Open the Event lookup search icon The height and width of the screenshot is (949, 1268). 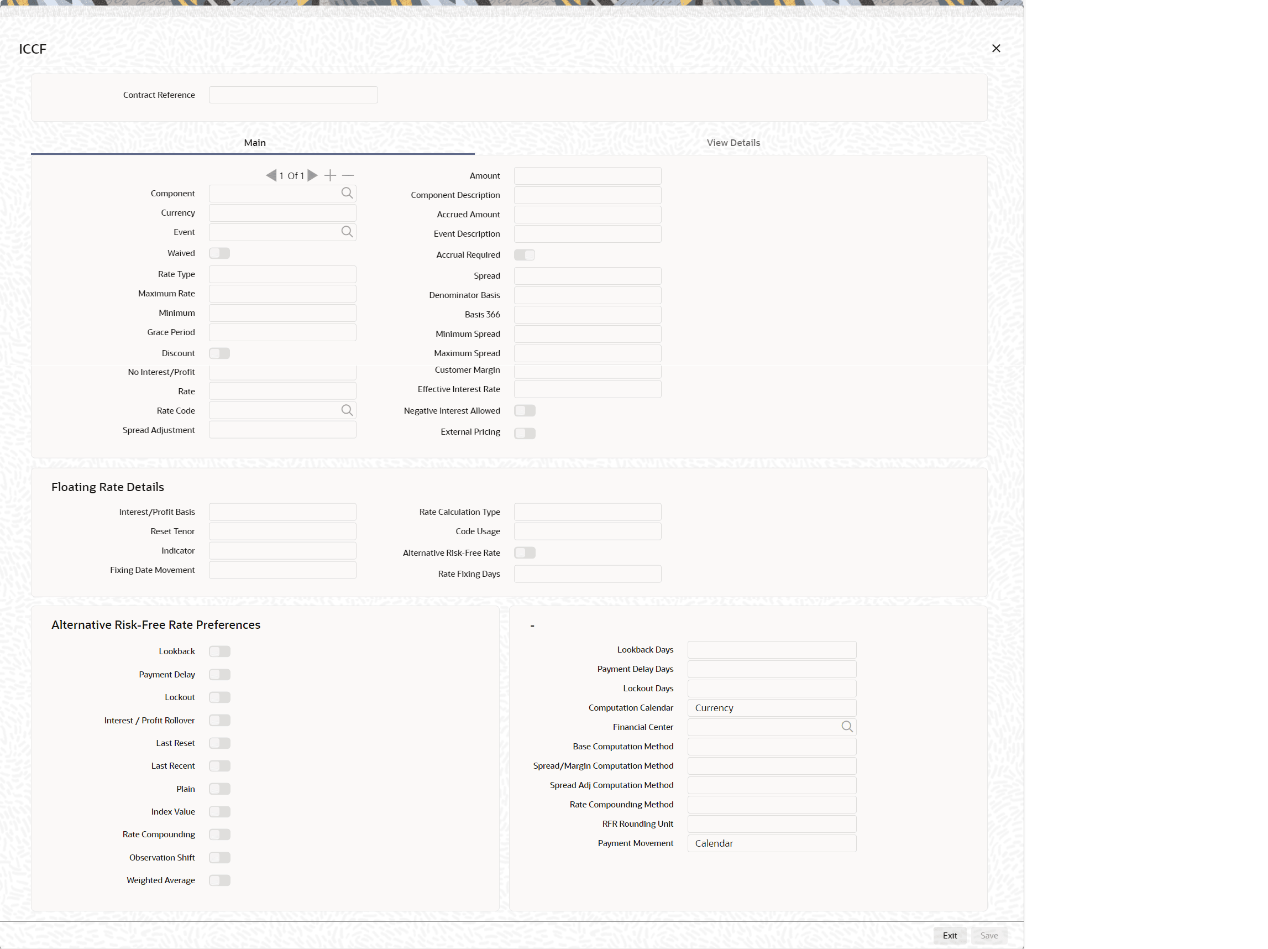click(x=347, y=232)
